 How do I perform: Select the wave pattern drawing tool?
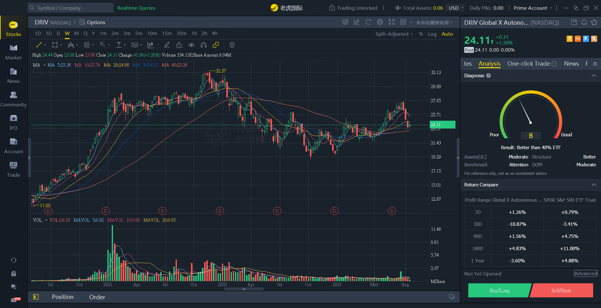tap(71, 45)
